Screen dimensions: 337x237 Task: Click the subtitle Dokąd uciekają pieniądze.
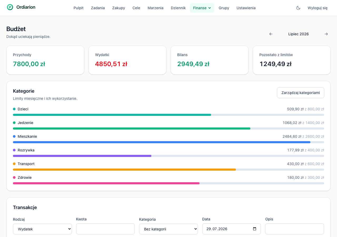pos(28,37)
